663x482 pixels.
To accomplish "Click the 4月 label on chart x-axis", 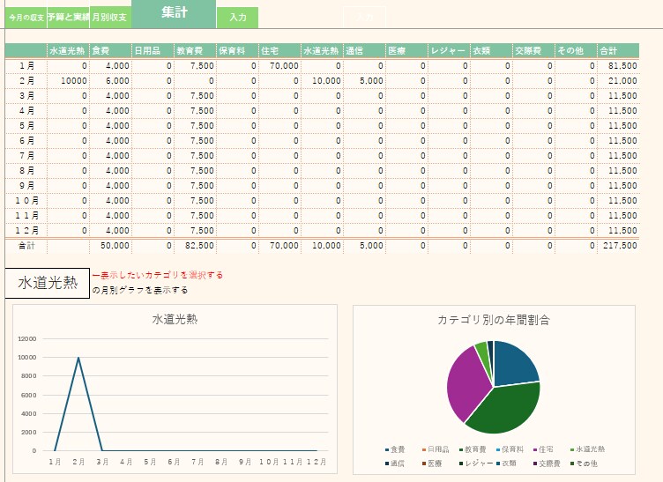I will [x=126, y=462].
